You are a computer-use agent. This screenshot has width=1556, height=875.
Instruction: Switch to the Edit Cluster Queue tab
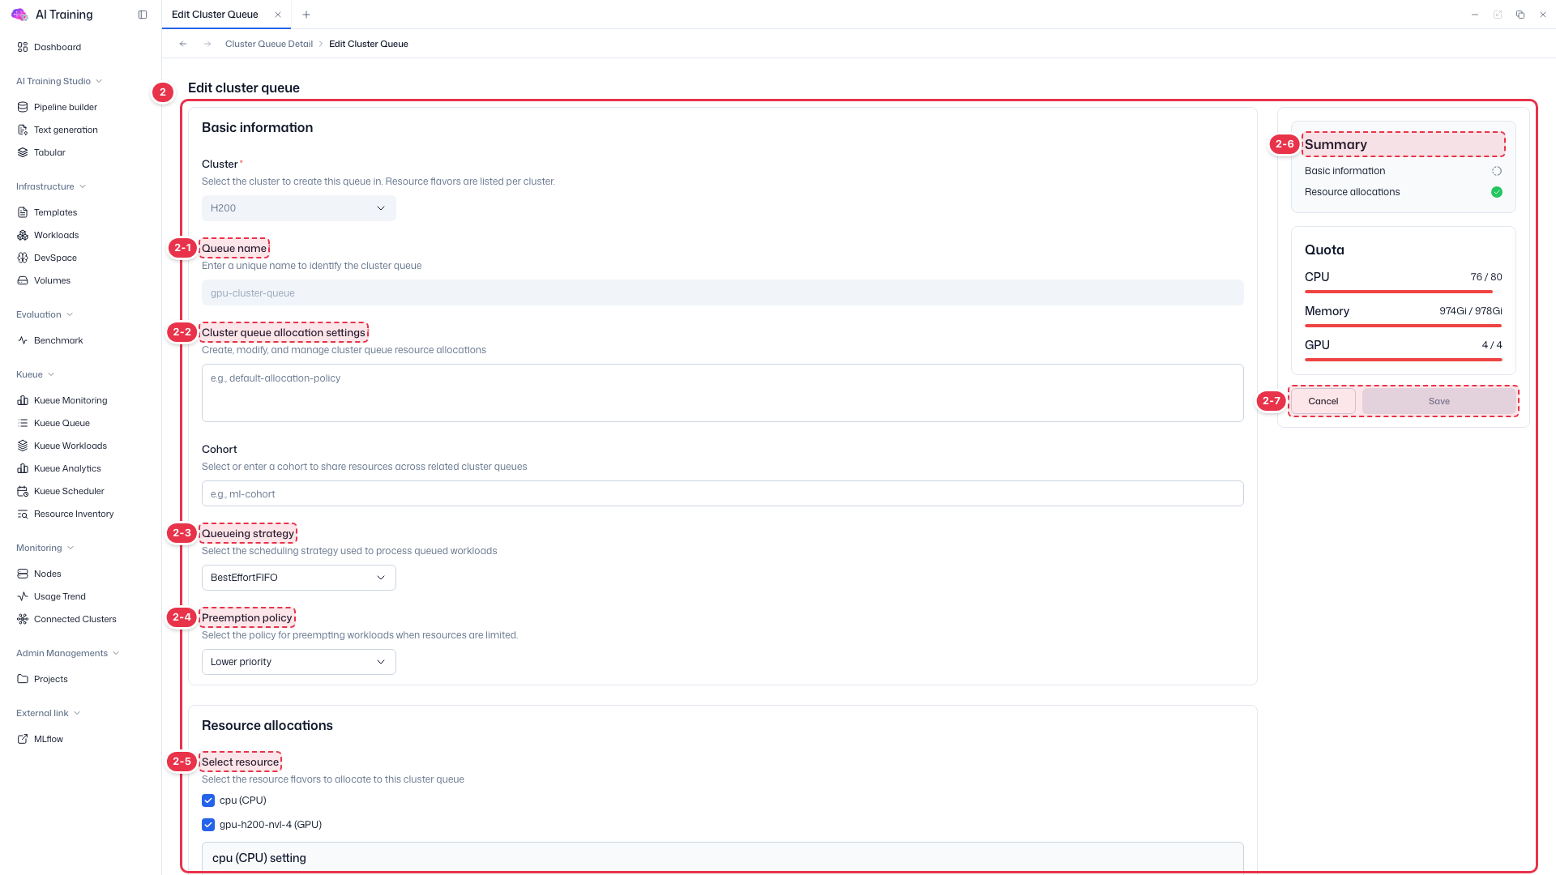(215, 15)
